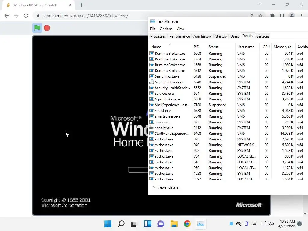Select the SearchIndexer.exe process icon
Image resolution: width=308 pixels, height=231 pixels.
(152, 82)
